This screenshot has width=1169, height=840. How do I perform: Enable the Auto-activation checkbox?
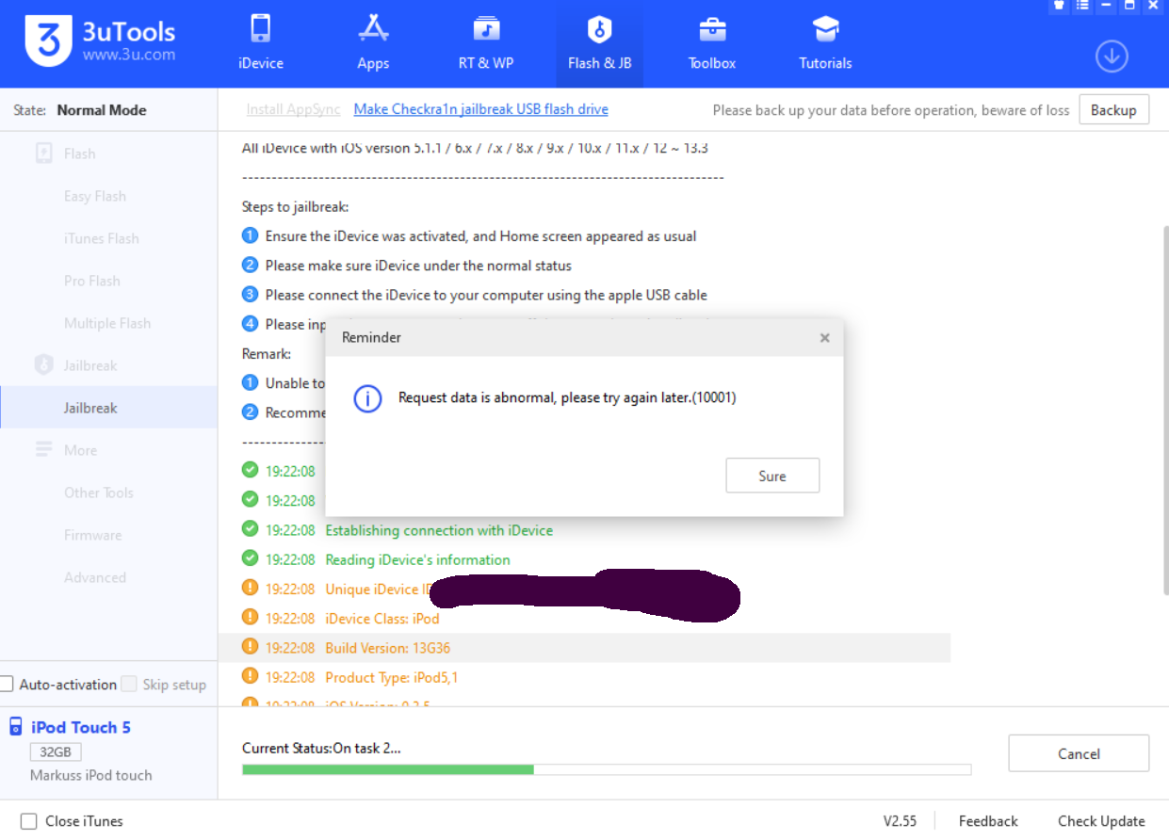[x=7, y=685]
